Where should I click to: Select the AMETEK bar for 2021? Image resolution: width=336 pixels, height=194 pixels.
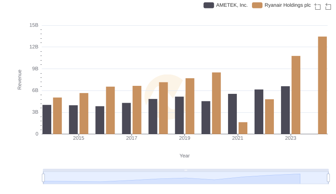232,114
